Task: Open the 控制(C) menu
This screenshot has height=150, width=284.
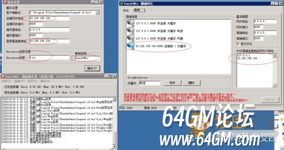Action: pos(7,81)
